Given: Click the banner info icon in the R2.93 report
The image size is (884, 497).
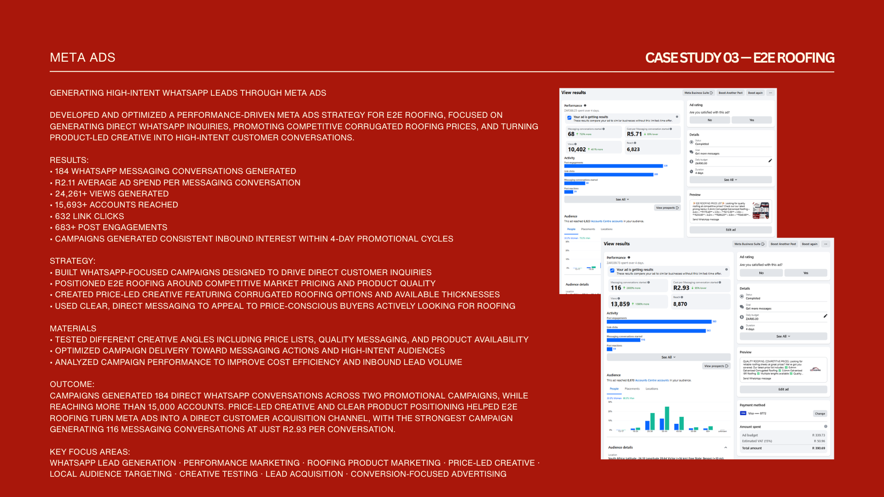Looking at the screenshot, I should coord(727,270).
